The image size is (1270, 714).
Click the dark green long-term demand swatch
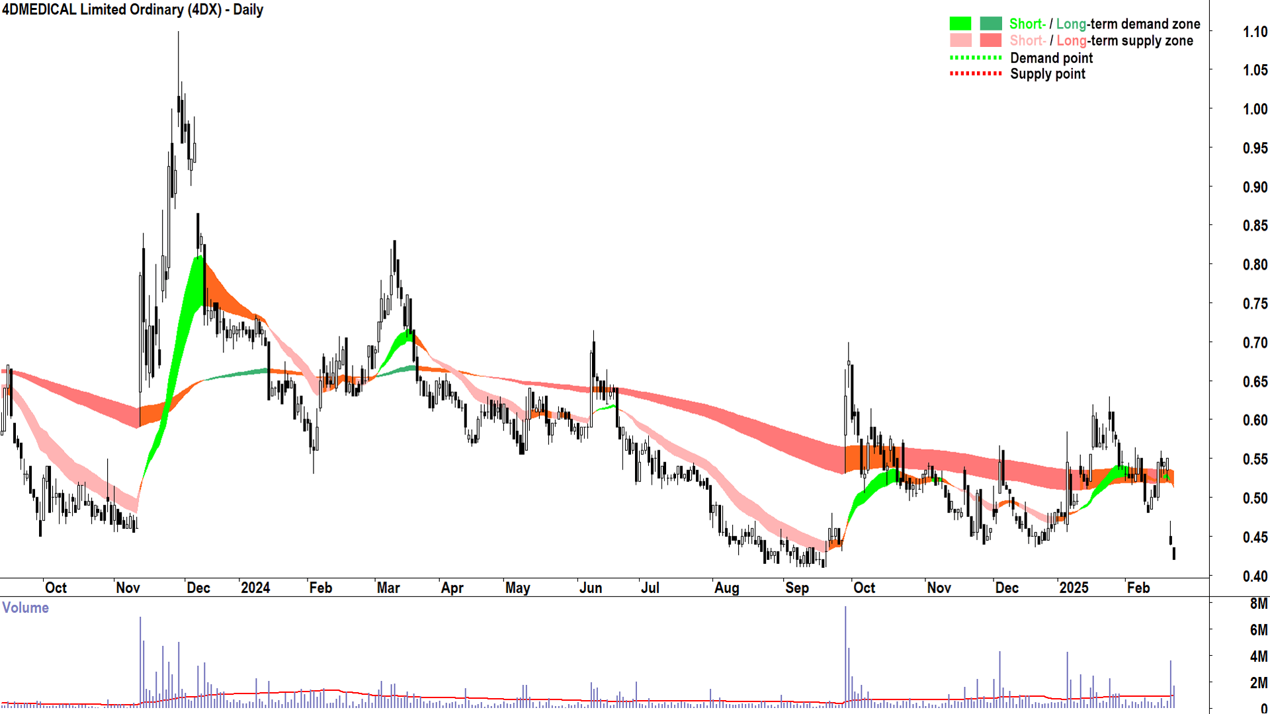point(990,24)
